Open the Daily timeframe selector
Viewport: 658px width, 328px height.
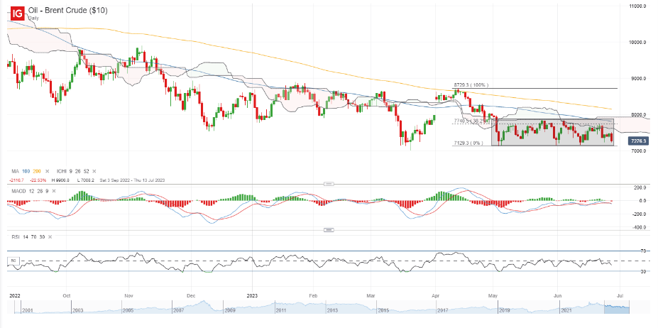click(33, 18)
